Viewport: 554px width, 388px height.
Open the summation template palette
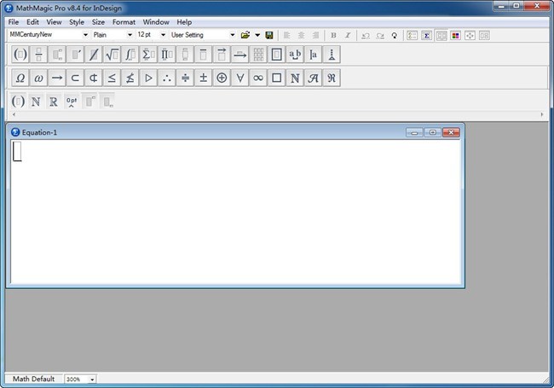click(148, 55)
